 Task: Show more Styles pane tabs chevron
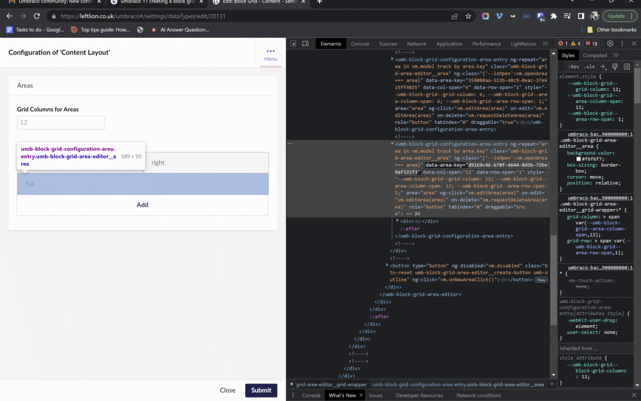pyautogui.click(x=616, y=55)
